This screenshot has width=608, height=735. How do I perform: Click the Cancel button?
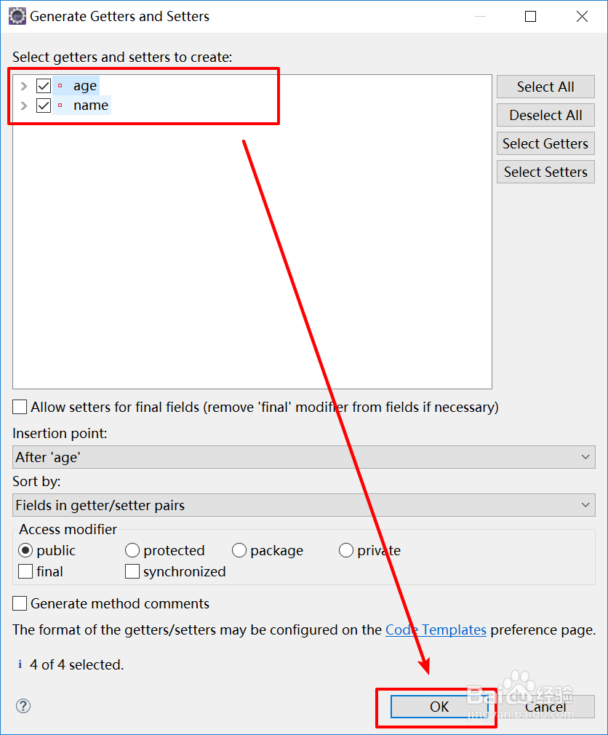pyautogui.click(x=545, y=707)
